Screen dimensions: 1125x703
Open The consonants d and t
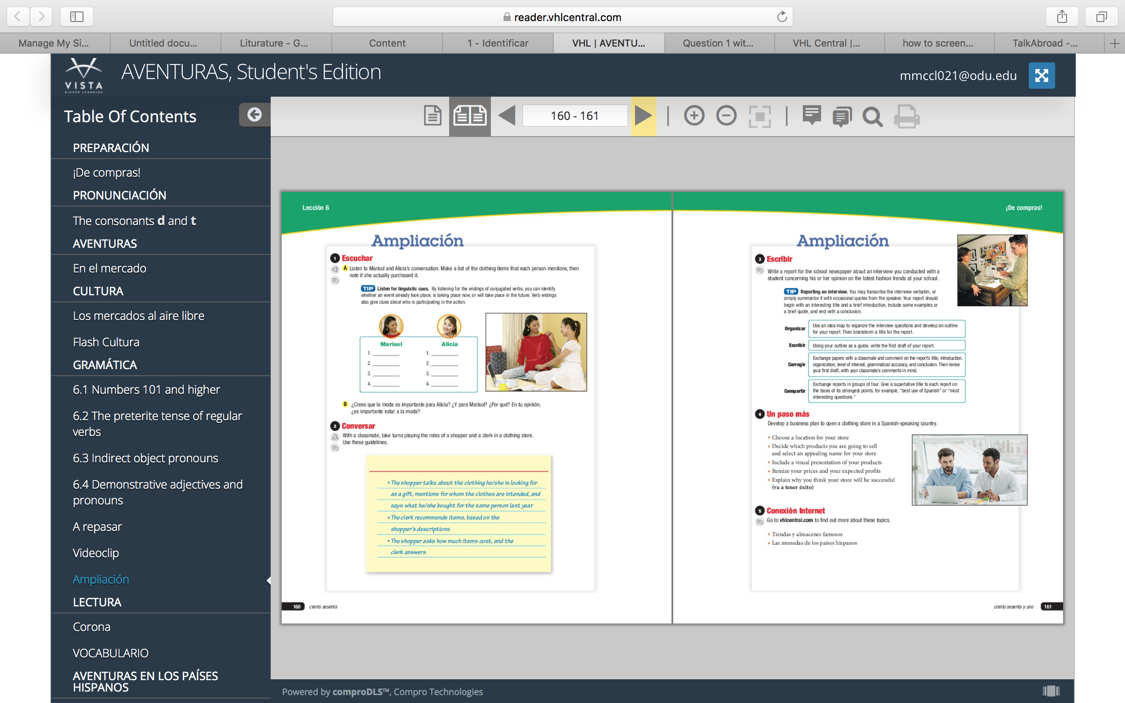(134, 221)
